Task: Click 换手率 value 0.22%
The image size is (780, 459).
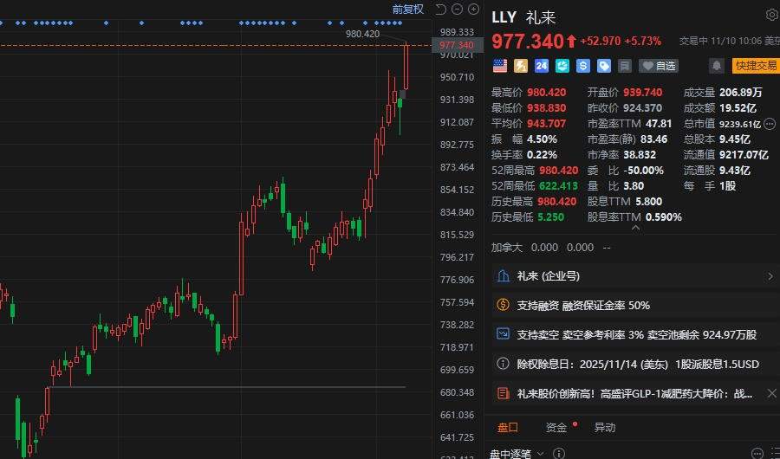Action: pyautogui.click(x=542, y=155)
